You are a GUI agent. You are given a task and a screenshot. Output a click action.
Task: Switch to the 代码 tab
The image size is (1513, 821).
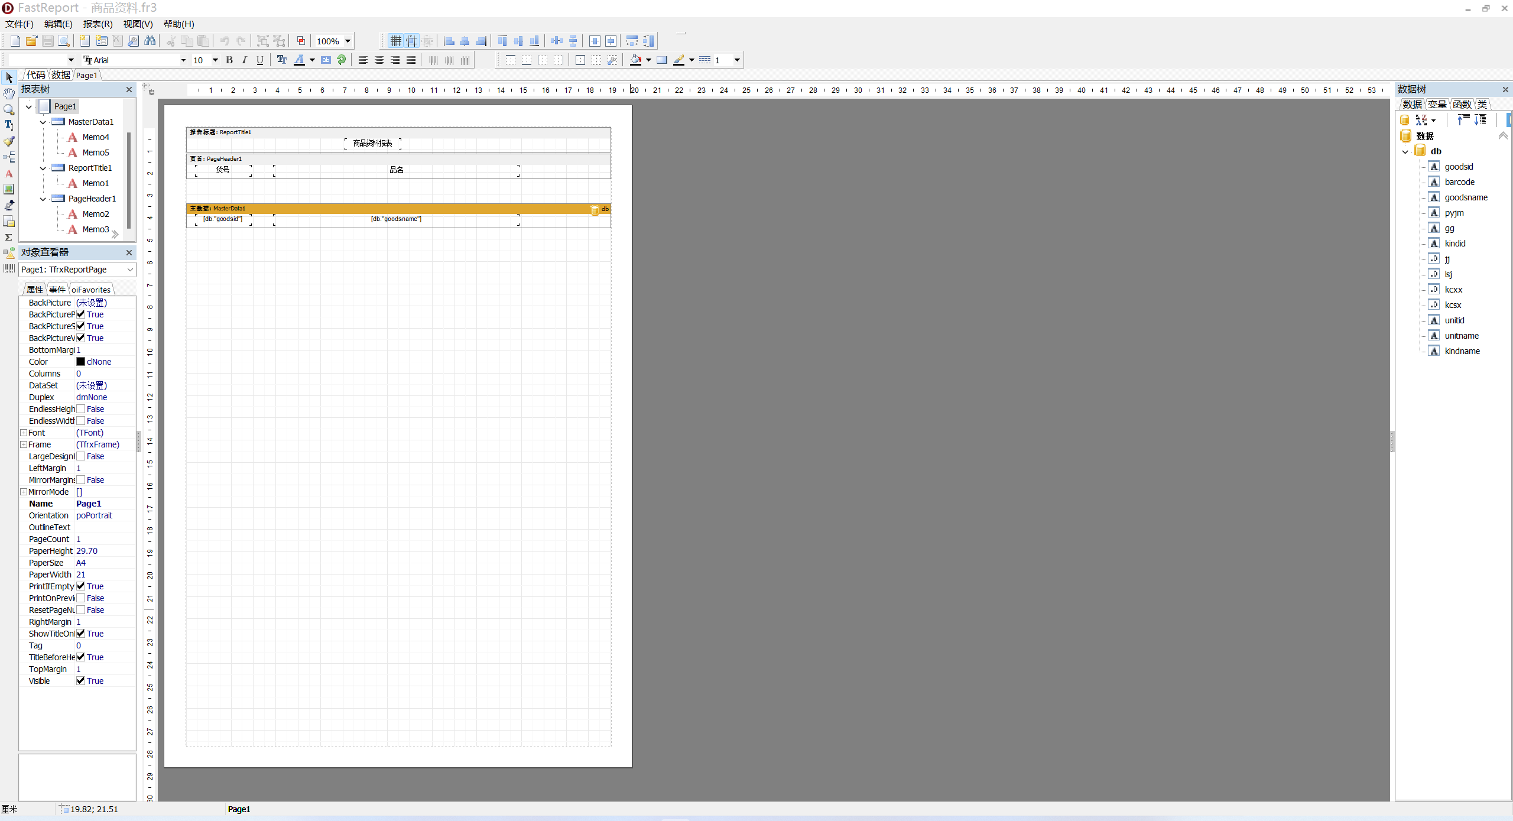pyautogui.click(x=35, y=75)
